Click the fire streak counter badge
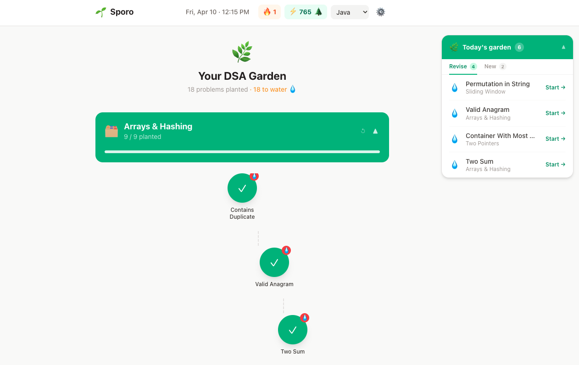The width and height of the screenshot is (579, 365). coord(269,12)
